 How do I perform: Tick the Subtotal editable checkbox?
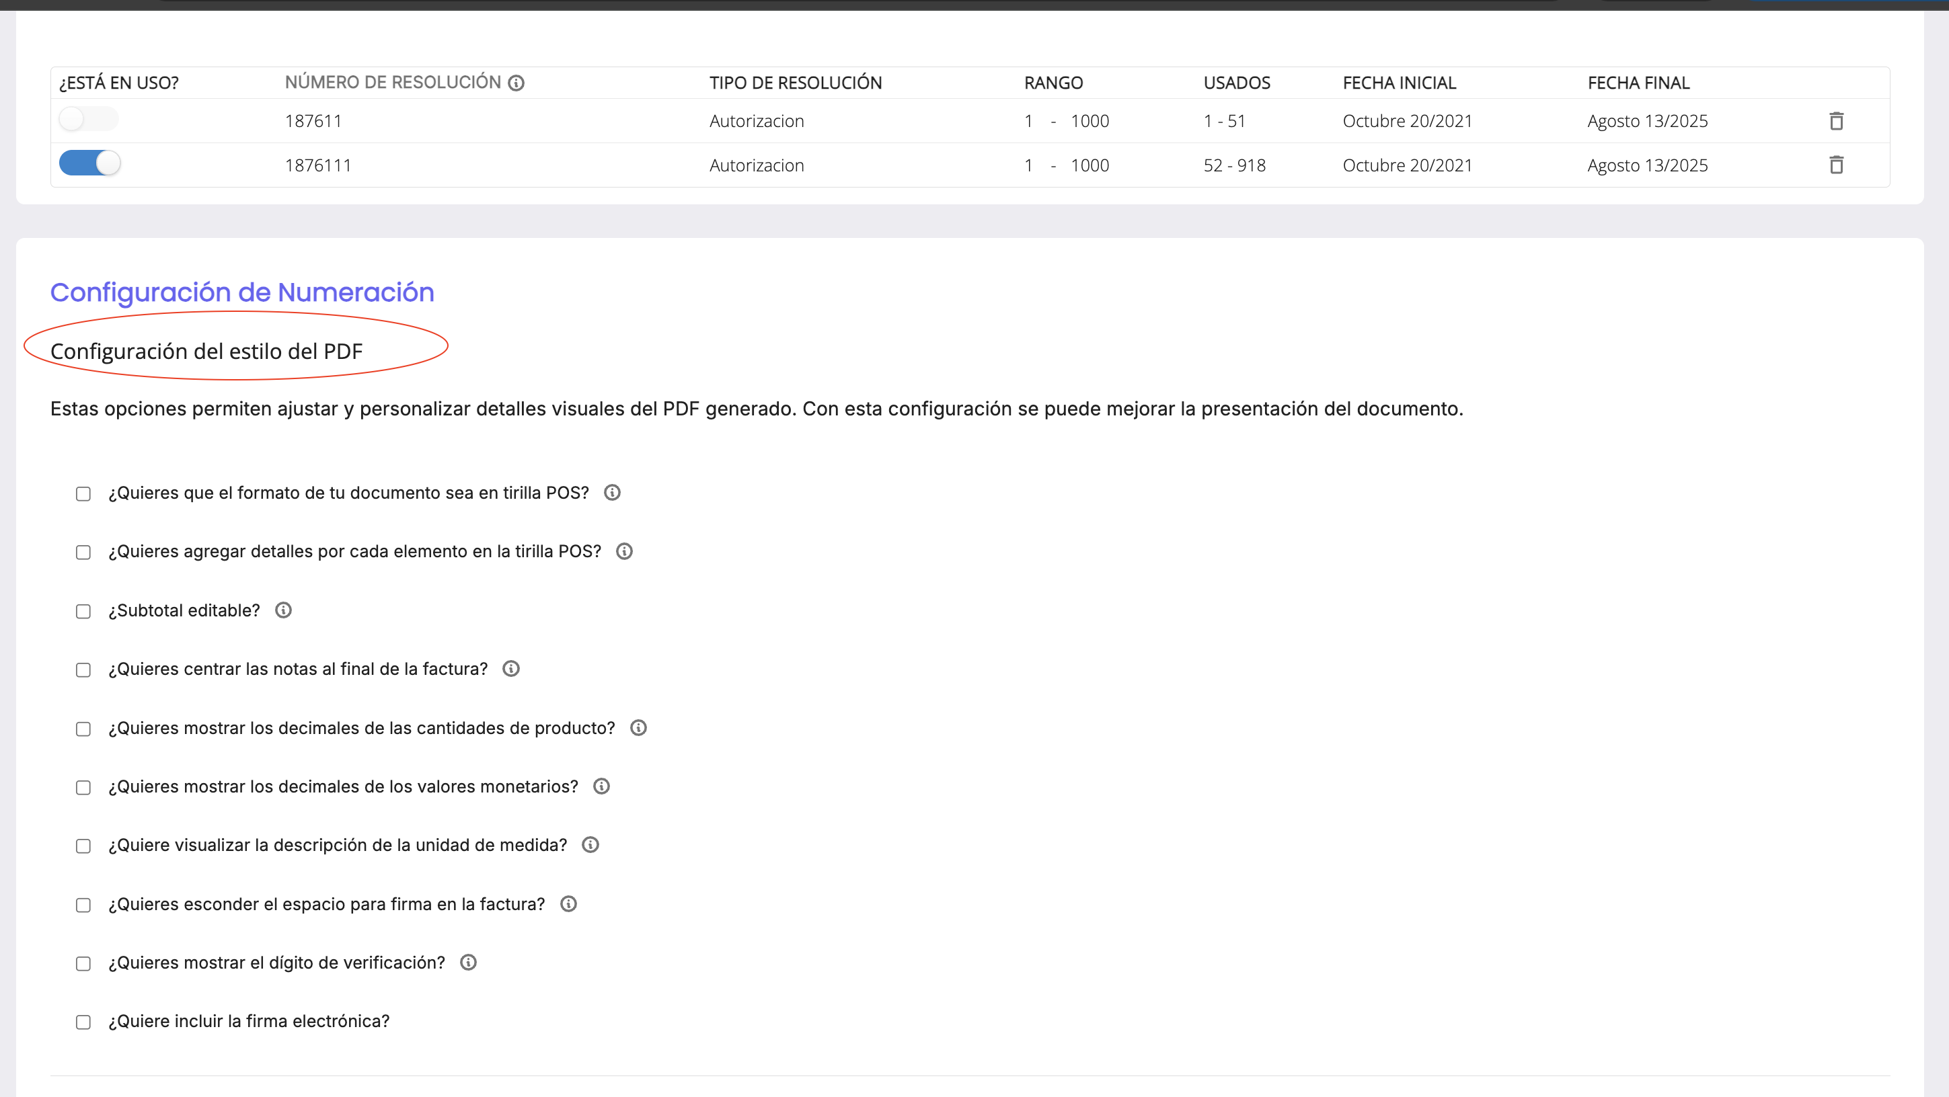point(83,611)
